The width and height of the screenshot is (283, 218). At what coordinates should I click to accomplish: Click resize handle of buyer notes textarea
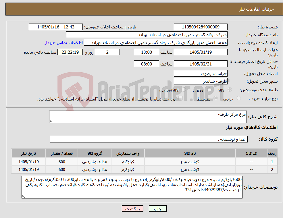pos(23,196)
